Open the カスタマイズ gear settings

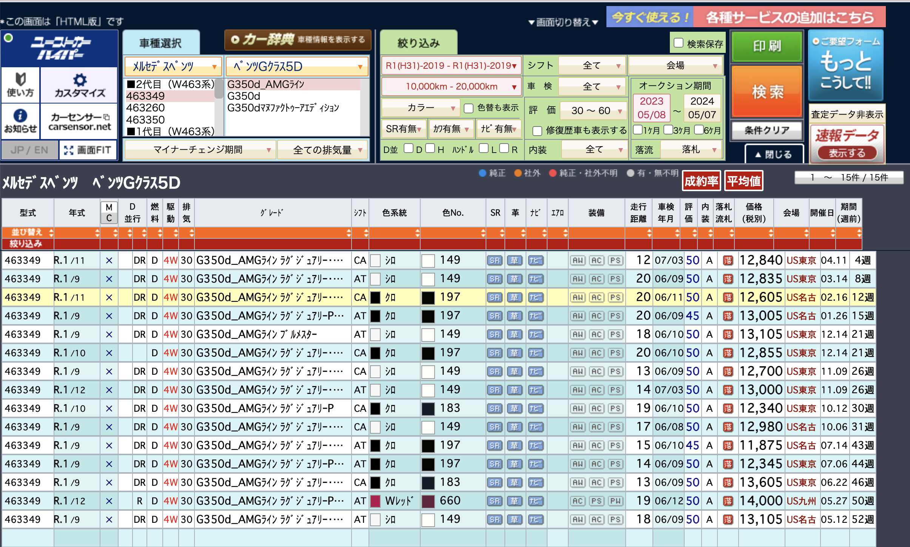79,85
